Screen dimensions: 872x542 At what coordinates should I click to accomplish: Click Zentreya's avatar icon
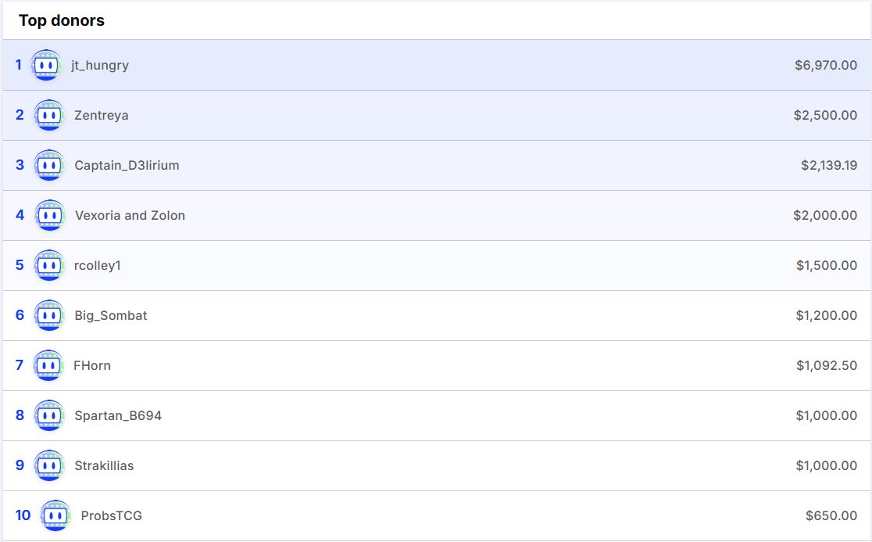tap(49, 115)
